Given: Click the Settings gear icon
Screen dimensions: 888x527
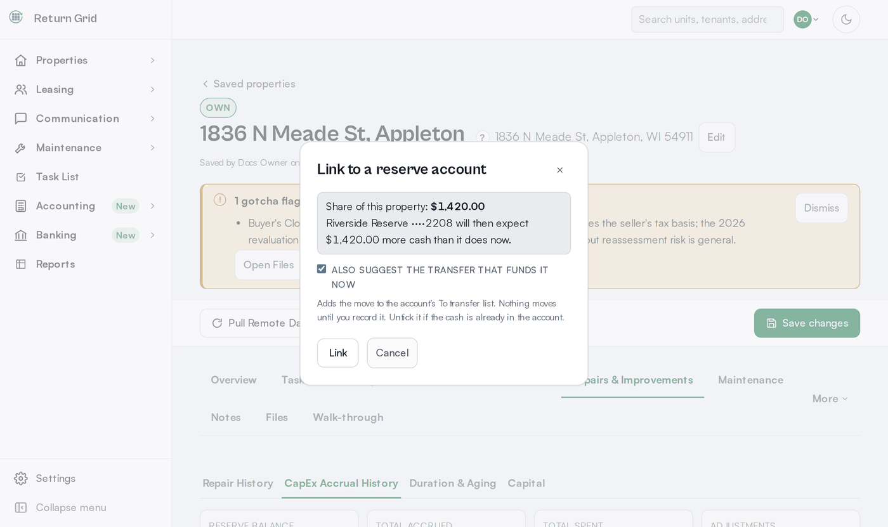Looking at the screenshot, I should tap(21, 478).
